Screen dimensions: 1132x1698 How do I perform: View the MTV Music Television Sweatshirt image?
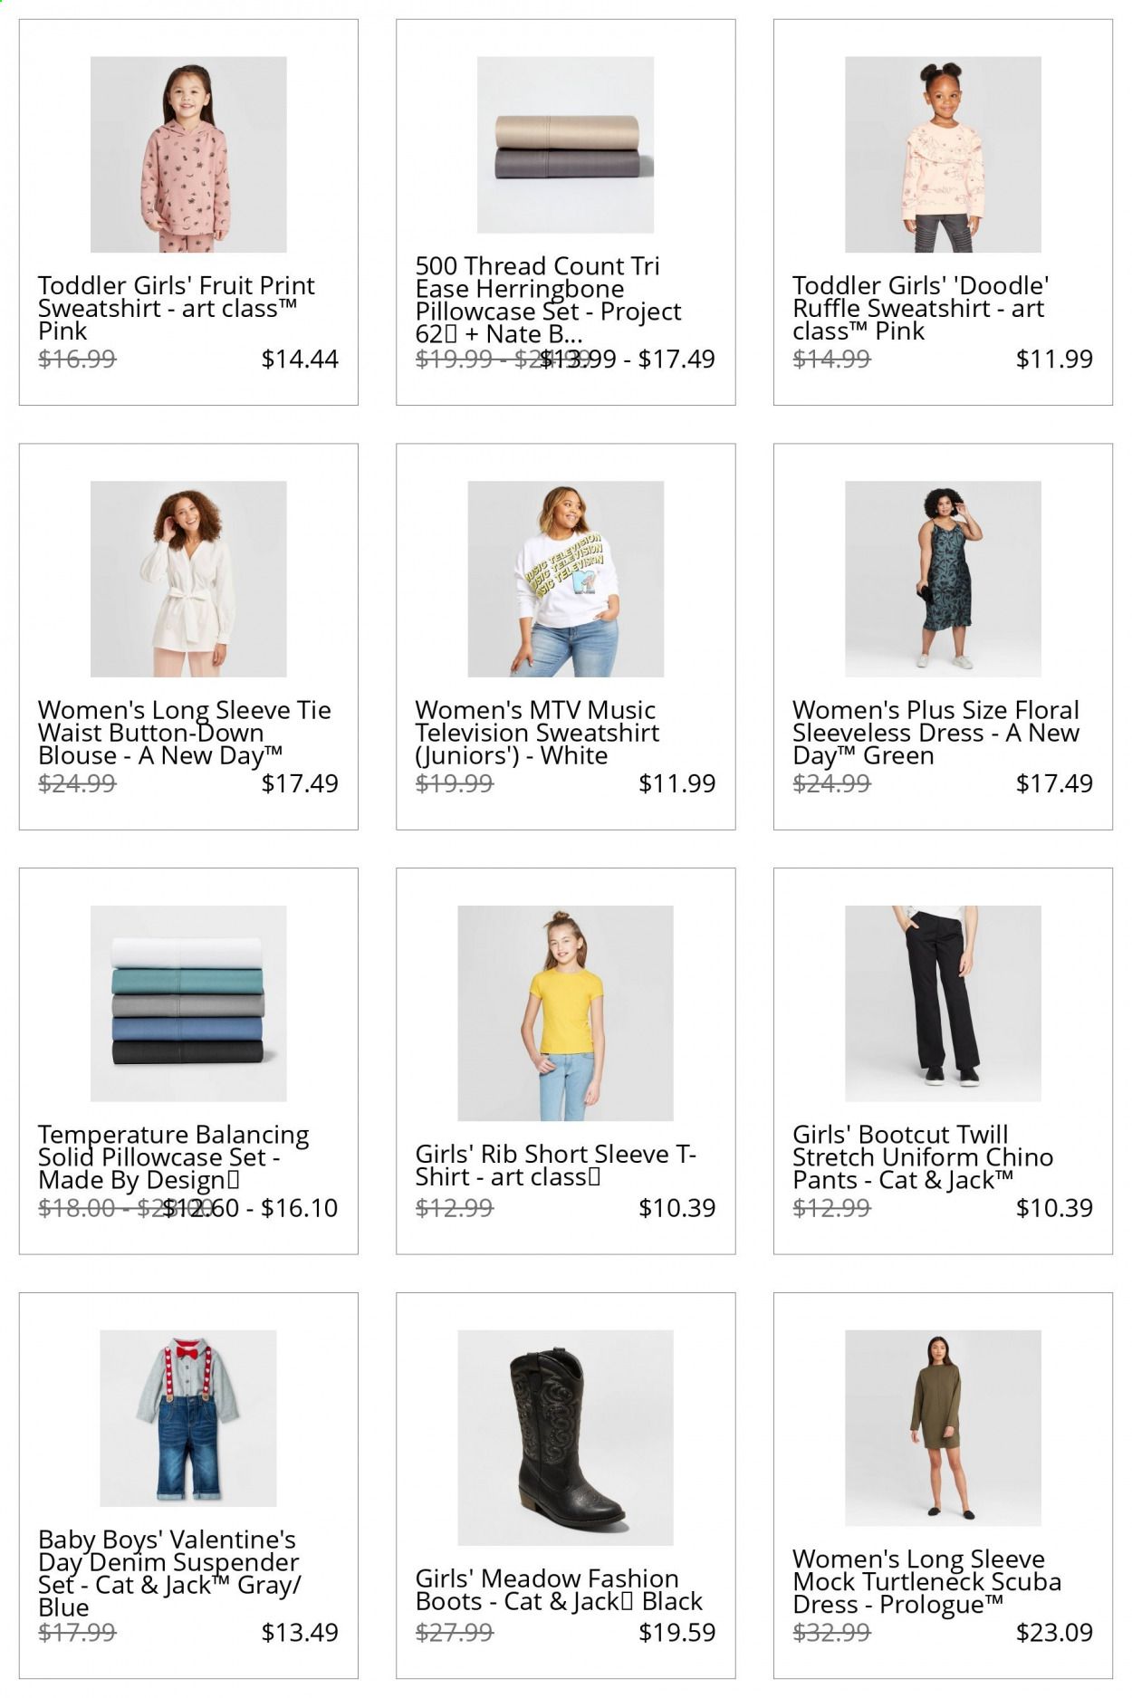(x=565, y=579)
